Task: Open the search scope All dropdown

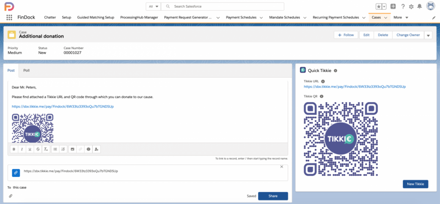Action: coord(153,6)
